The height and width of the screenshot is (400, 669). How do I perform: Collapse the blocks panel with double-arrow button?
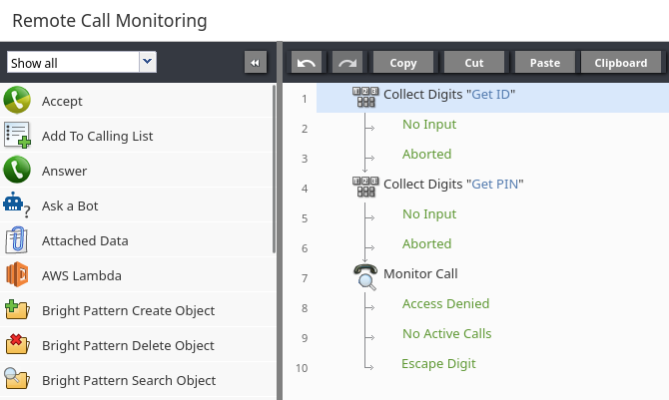pos(256,63)
